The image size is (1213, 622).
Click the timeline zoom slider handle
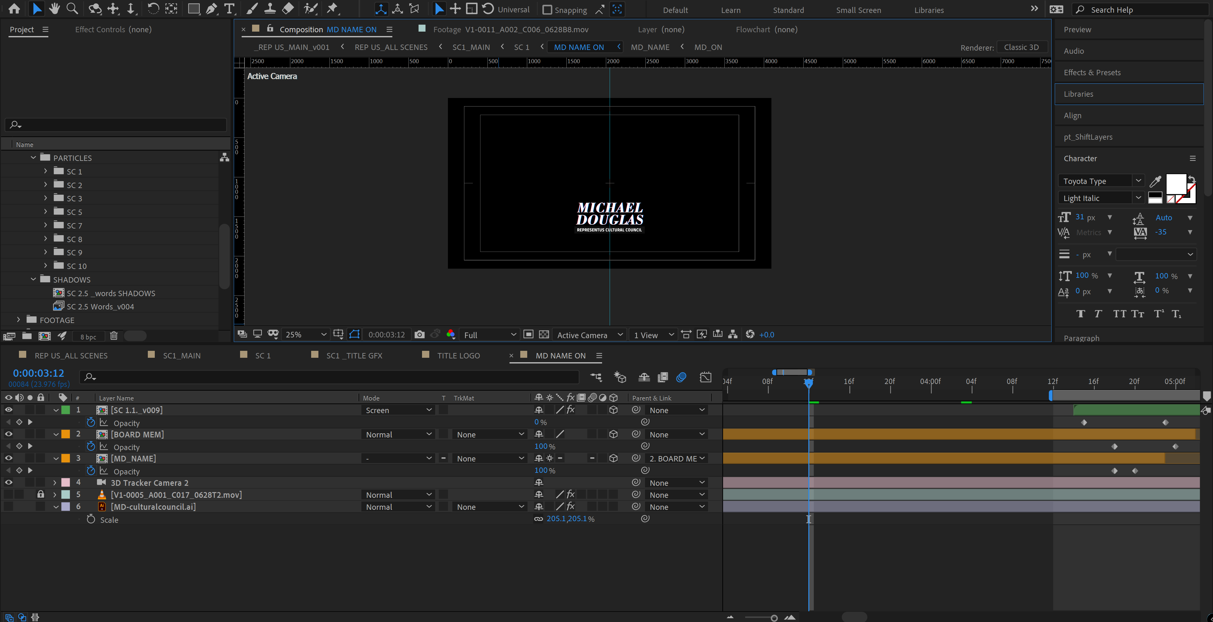coord(774,618)
